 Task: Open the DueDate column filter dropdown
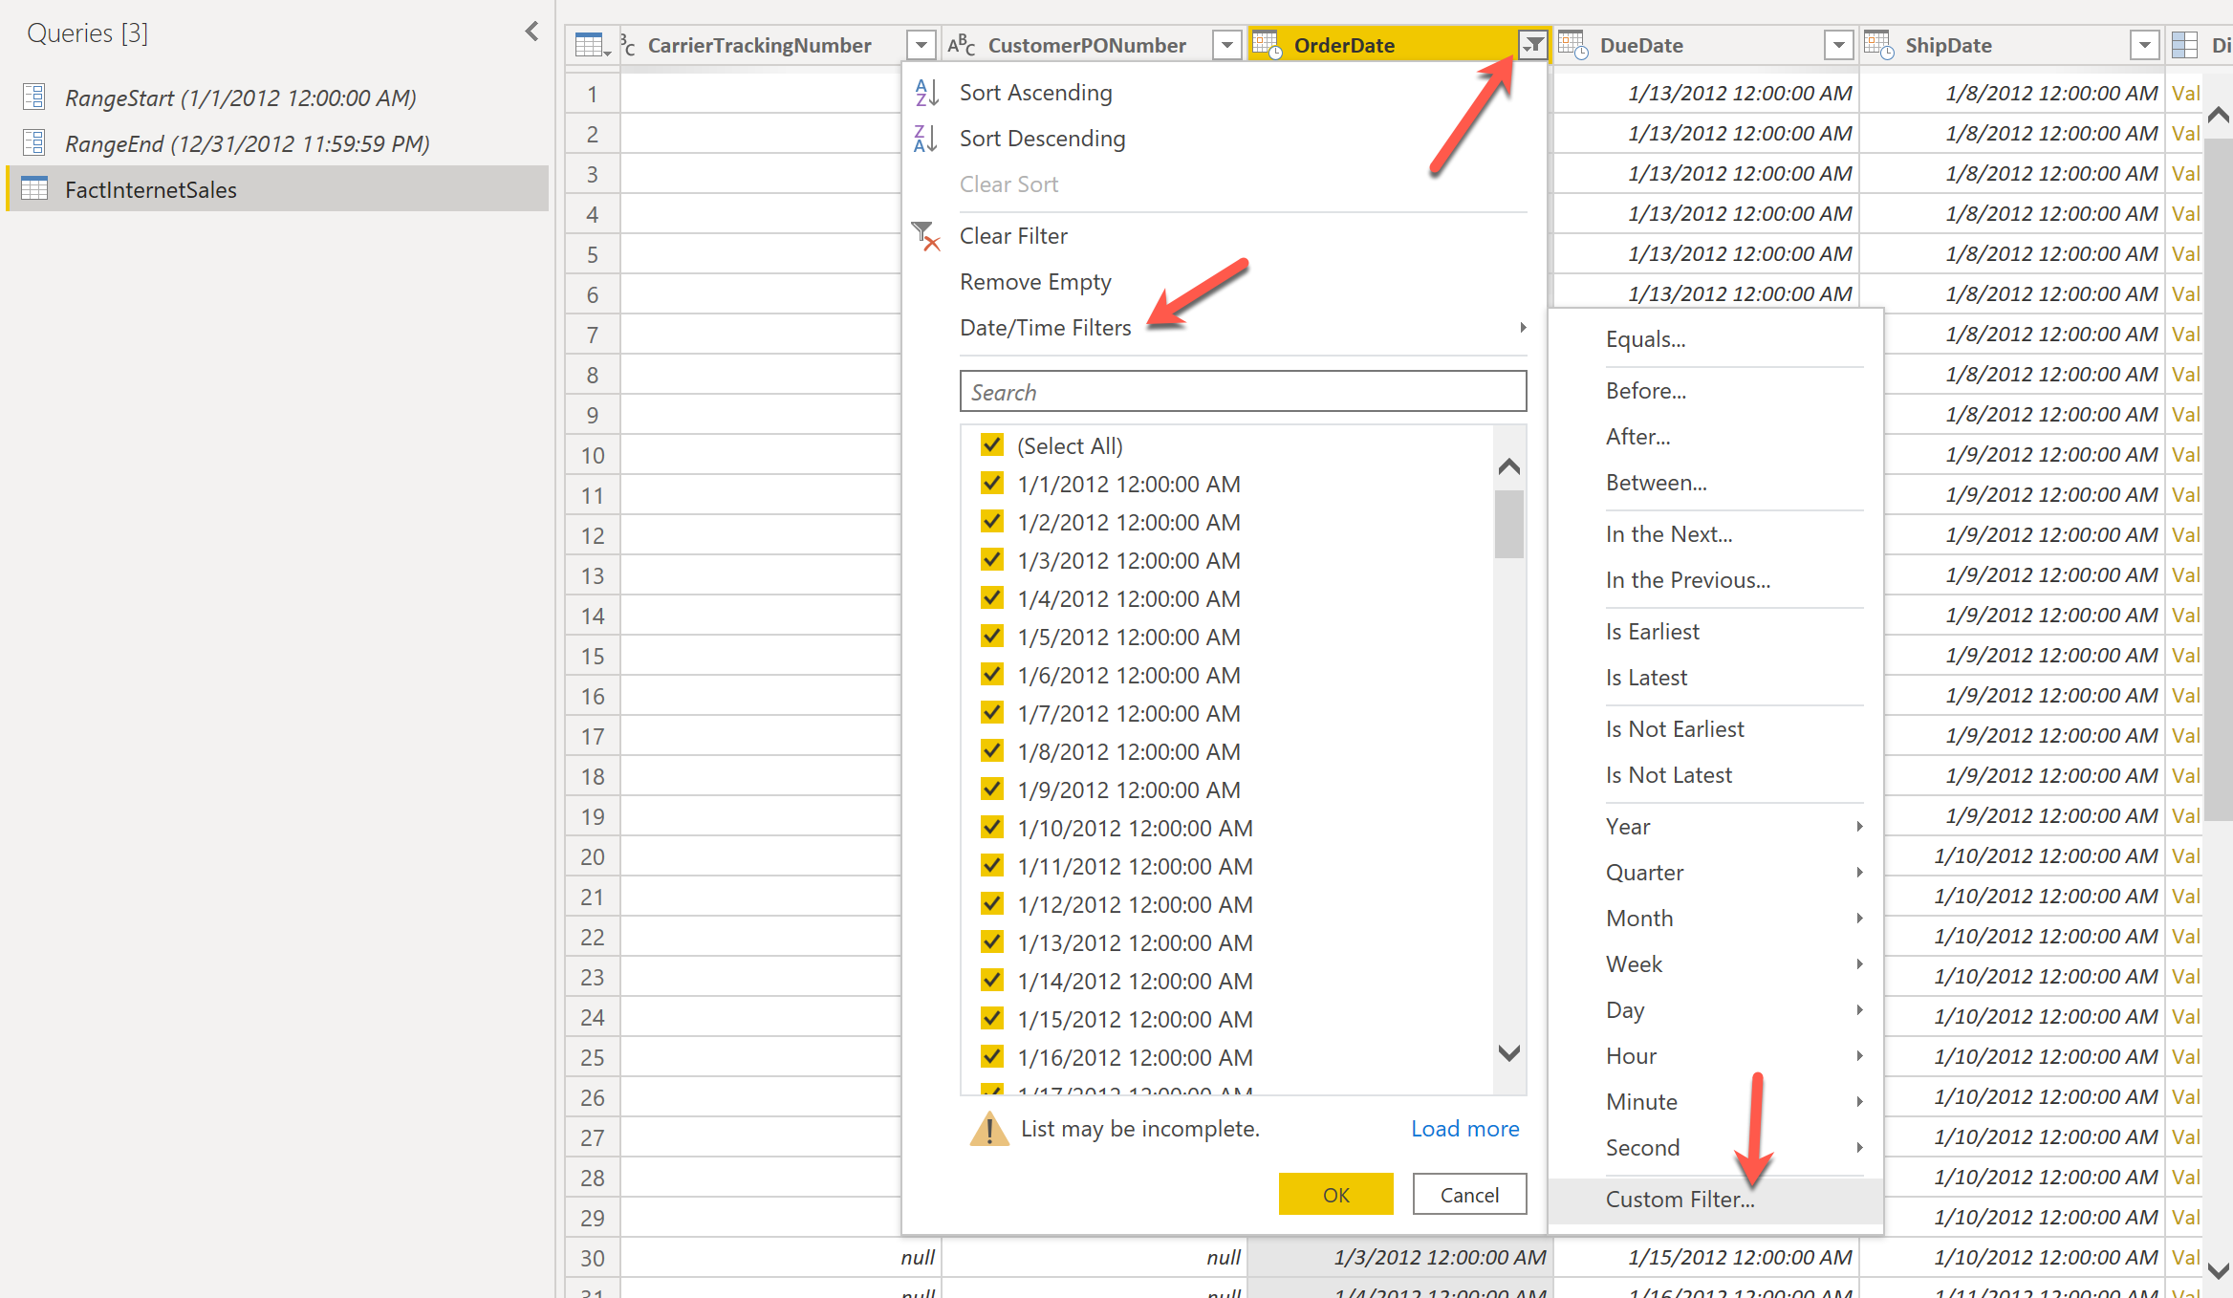click(x=1838, y=45)
